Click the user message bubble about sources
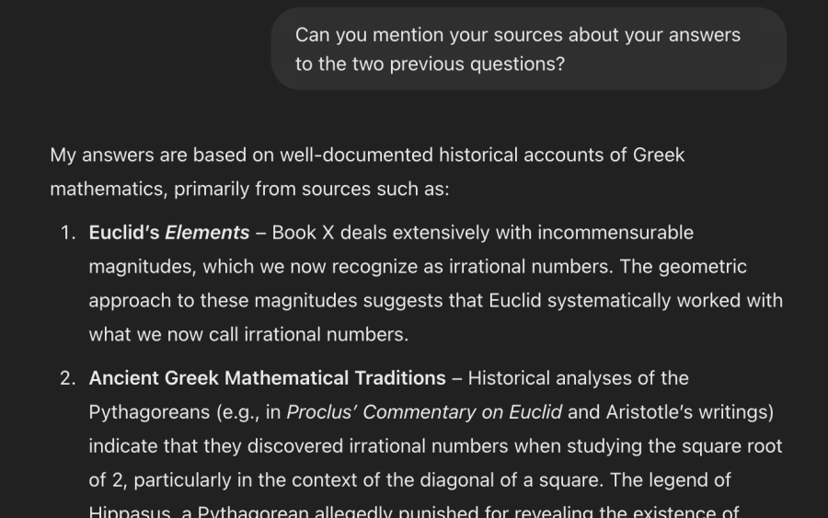This screenshot has height=518, width=828. tap(529, 49)
